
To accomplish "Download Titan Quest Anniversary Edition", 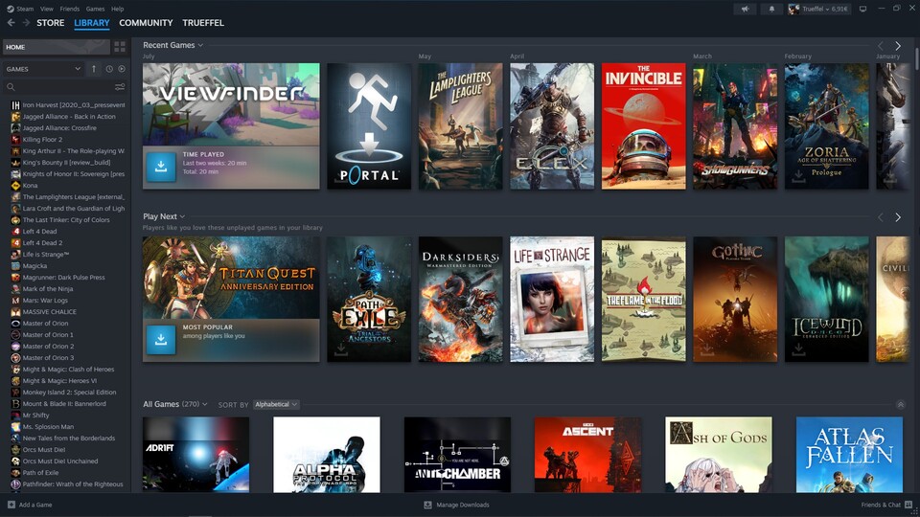I will coord(161,339).
